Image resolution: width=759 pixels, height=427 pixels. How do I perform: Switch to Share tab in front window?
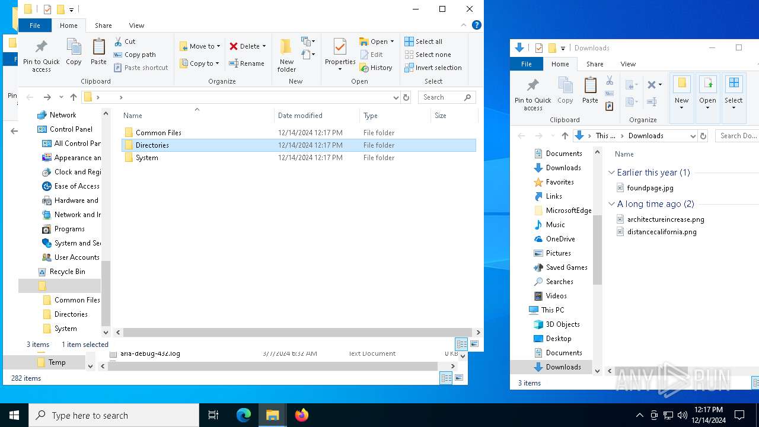pos(103,26)
